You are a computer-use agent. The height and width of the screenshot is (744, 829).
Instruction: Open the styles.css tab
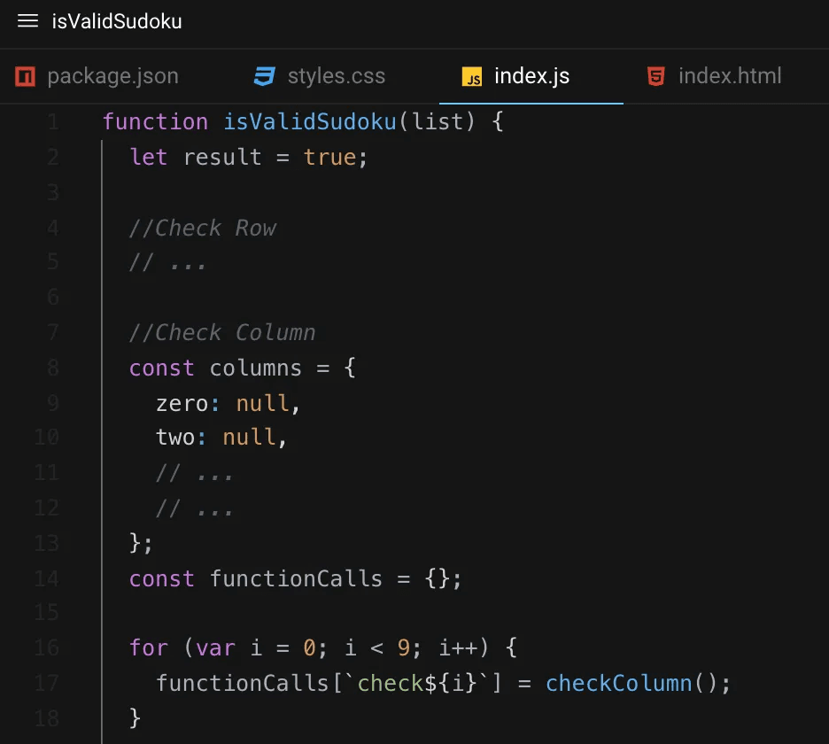[x=337, y=76]
